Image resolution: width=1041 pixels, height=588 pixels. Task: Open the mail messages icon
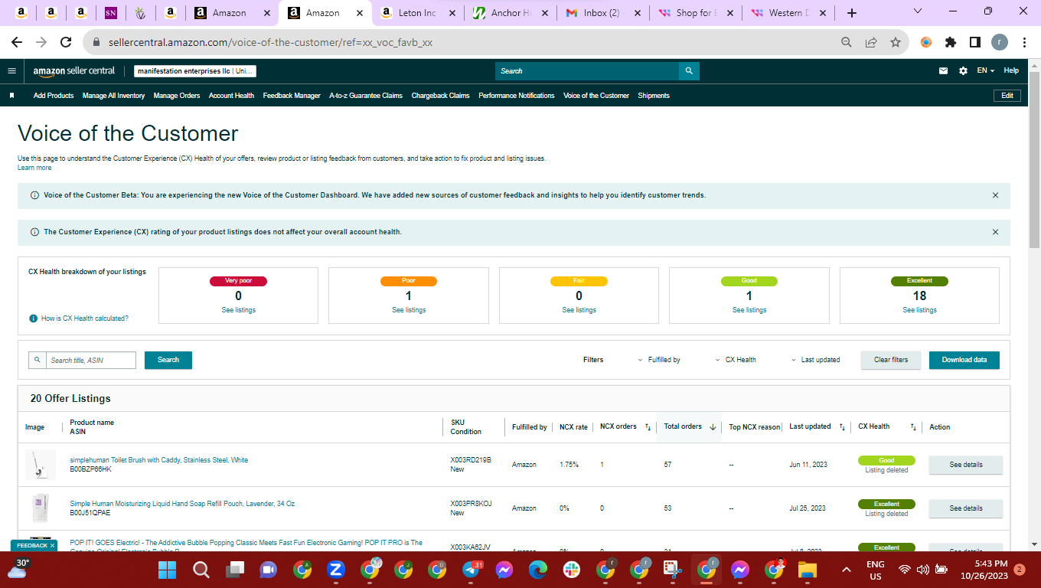[x=943, y=70]
